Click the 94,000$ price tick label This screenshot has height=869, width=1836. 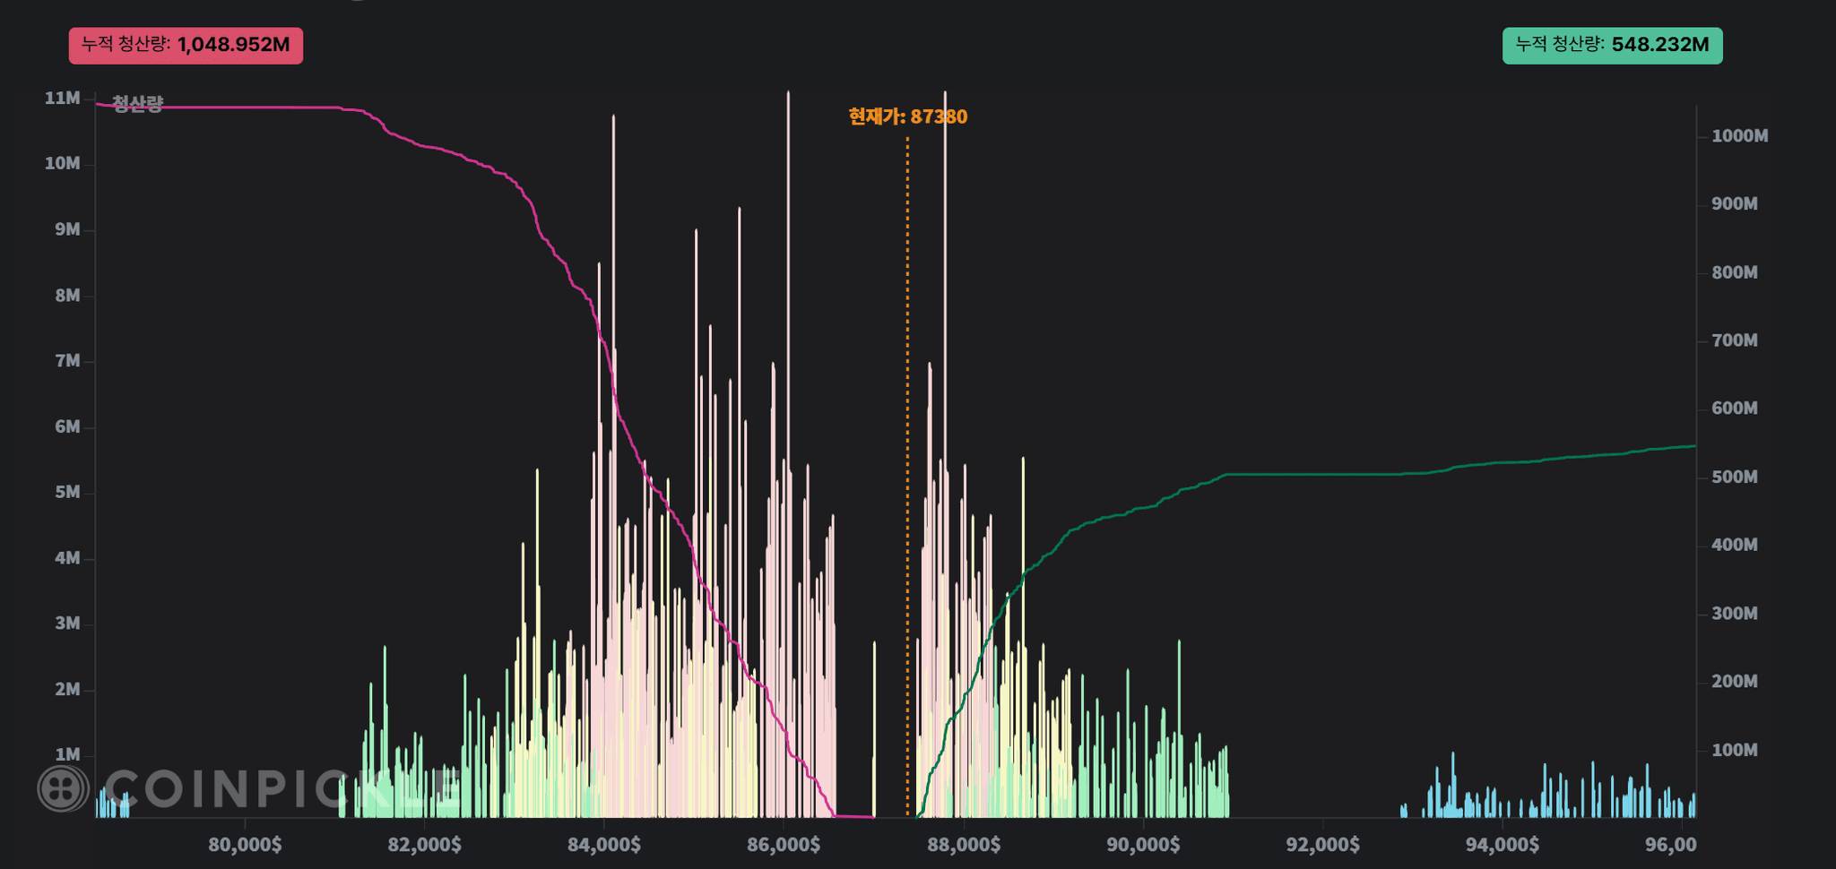1503,844
